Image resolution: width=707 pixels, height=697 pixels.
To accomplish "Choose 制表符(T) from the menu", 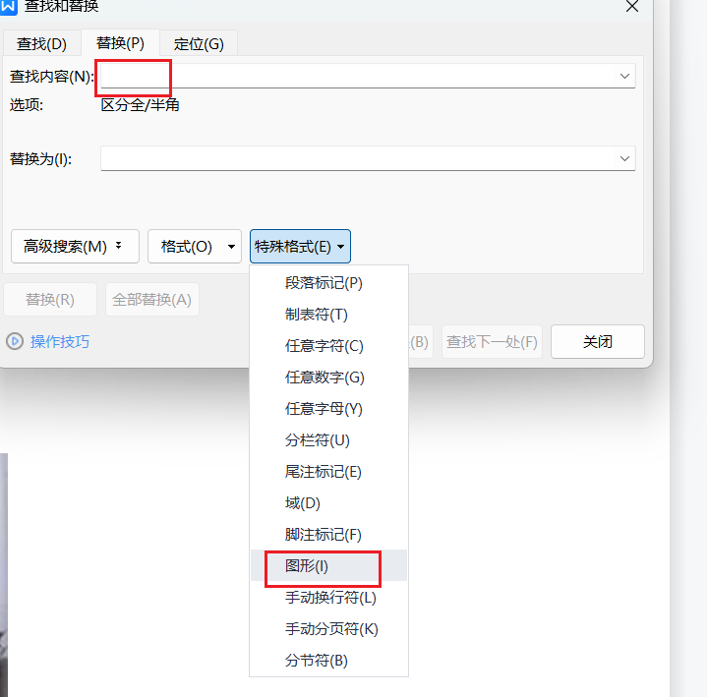I will (x=316, y=315).
